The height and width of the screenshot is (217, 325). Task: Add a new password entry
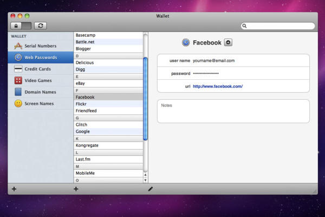coord(76,189)
